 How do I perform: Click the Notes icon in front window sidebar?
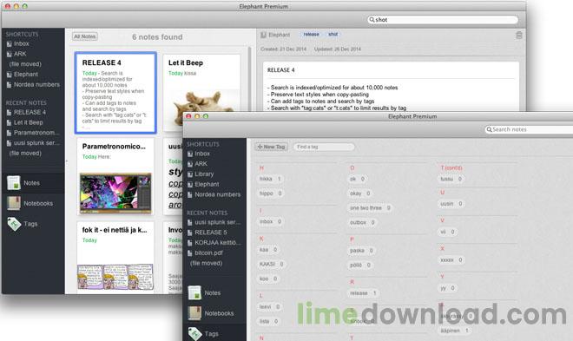[x=194, y=292]
